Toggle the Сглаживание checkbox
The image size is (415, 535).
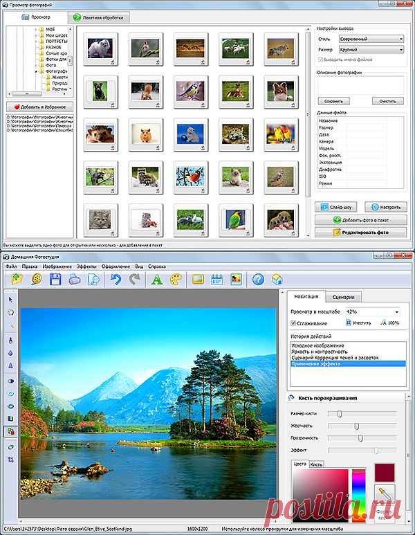coord(293,323)
